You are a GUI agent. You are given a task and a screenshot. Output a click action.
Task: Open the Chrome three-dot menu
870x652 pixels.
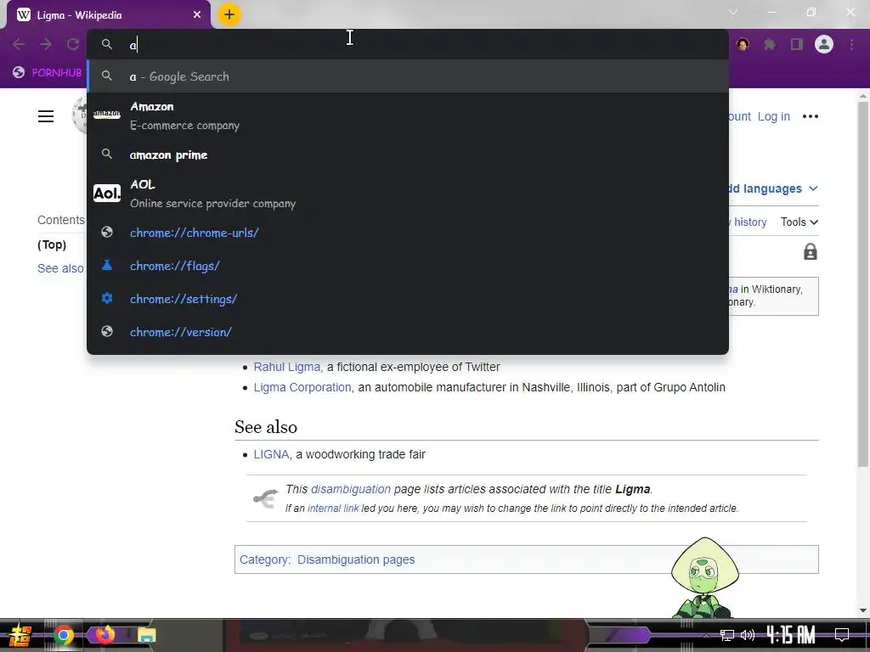pos(851,44)
